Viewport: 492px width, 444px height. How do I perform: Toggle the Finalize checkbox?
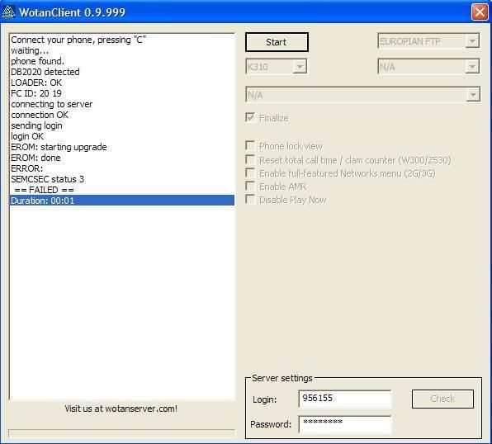[250, 118]
